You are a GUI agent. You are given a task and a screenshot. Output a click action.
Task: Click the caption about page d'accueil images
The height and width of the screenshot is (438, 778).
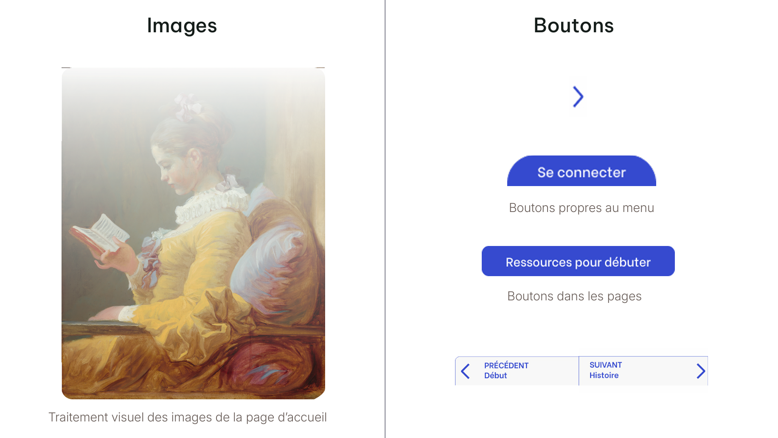point(188,417)
